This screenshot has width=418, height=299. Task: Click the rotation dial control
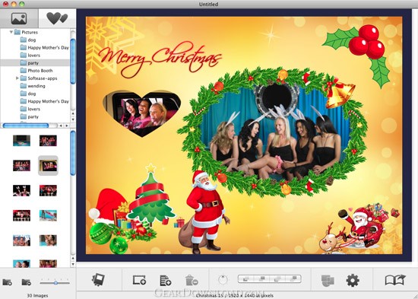click(223, 279)
